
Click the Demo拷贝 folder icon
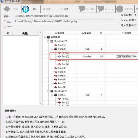82,9
